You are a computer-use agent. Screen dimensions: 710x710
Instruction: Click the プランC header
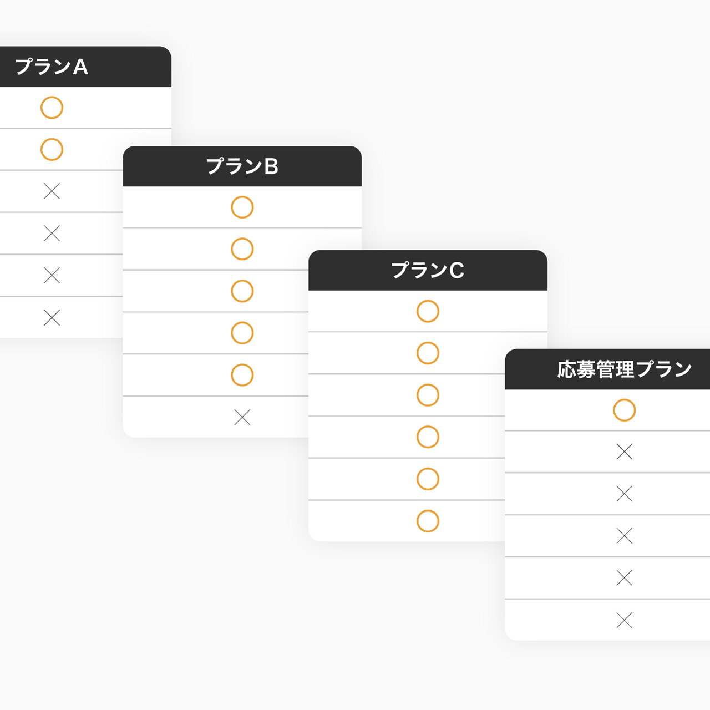click(428, 270)
